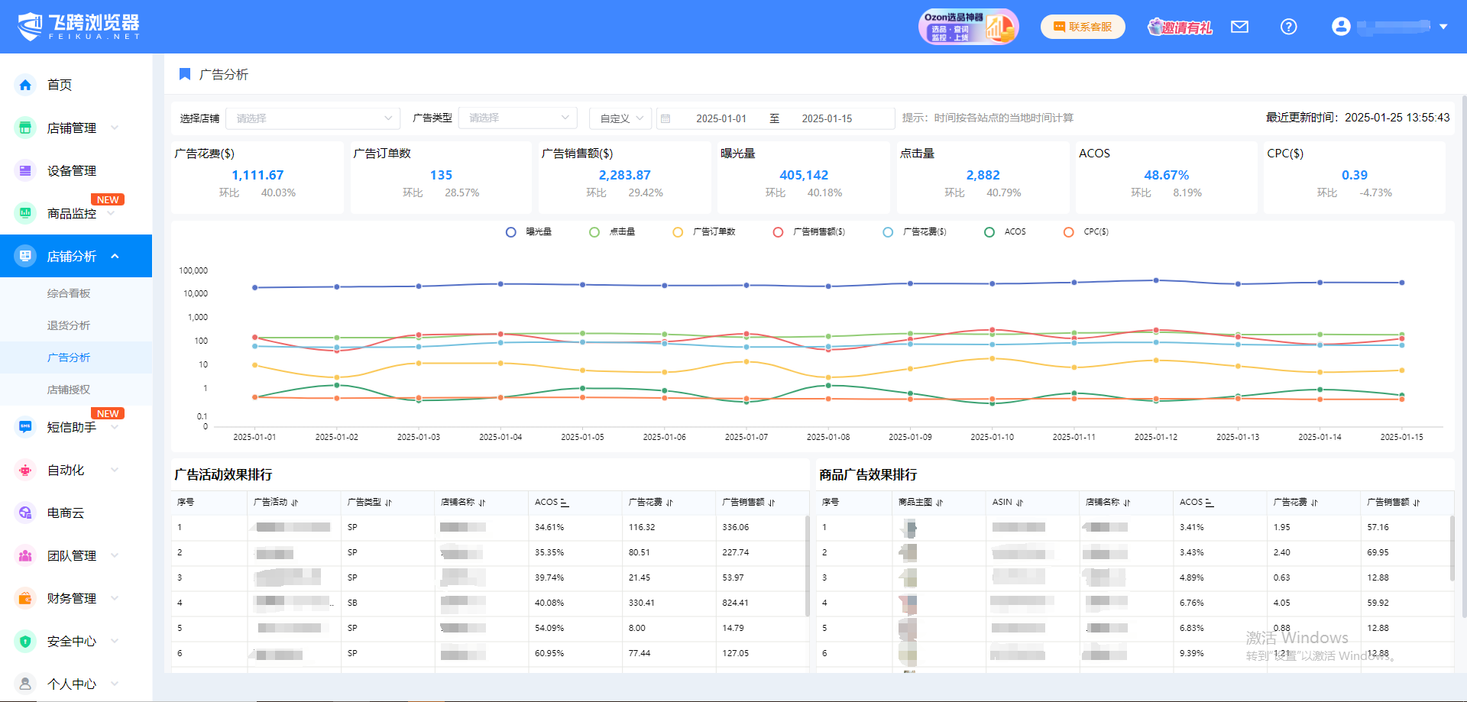Image resolution: width=1467 pixels, height=702 pixels.
Task: Open the mail messages icon
Action: point(1239,27)
